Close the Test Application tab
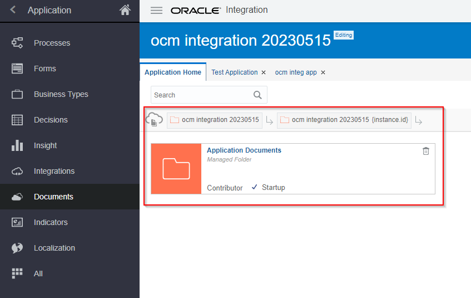The height and width of the screenshot is (298, 471). (x=264, y=72)
